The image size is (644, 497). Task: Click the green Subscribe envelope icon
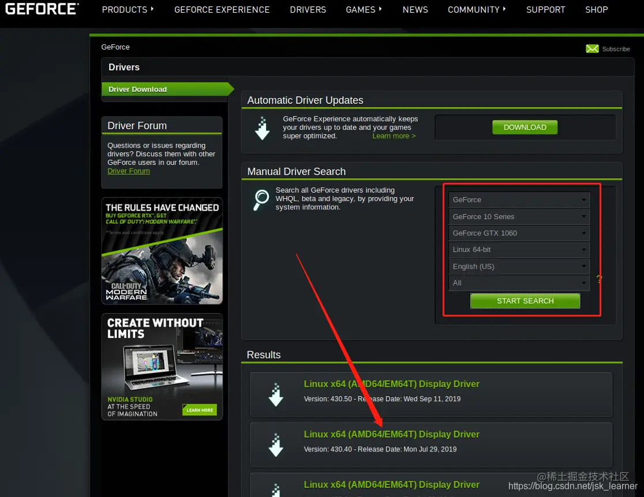(592, 49)
